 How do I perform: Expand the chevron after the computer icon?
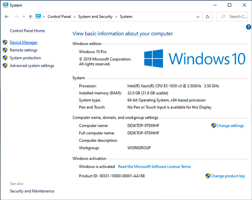click(x=44, y=17)
